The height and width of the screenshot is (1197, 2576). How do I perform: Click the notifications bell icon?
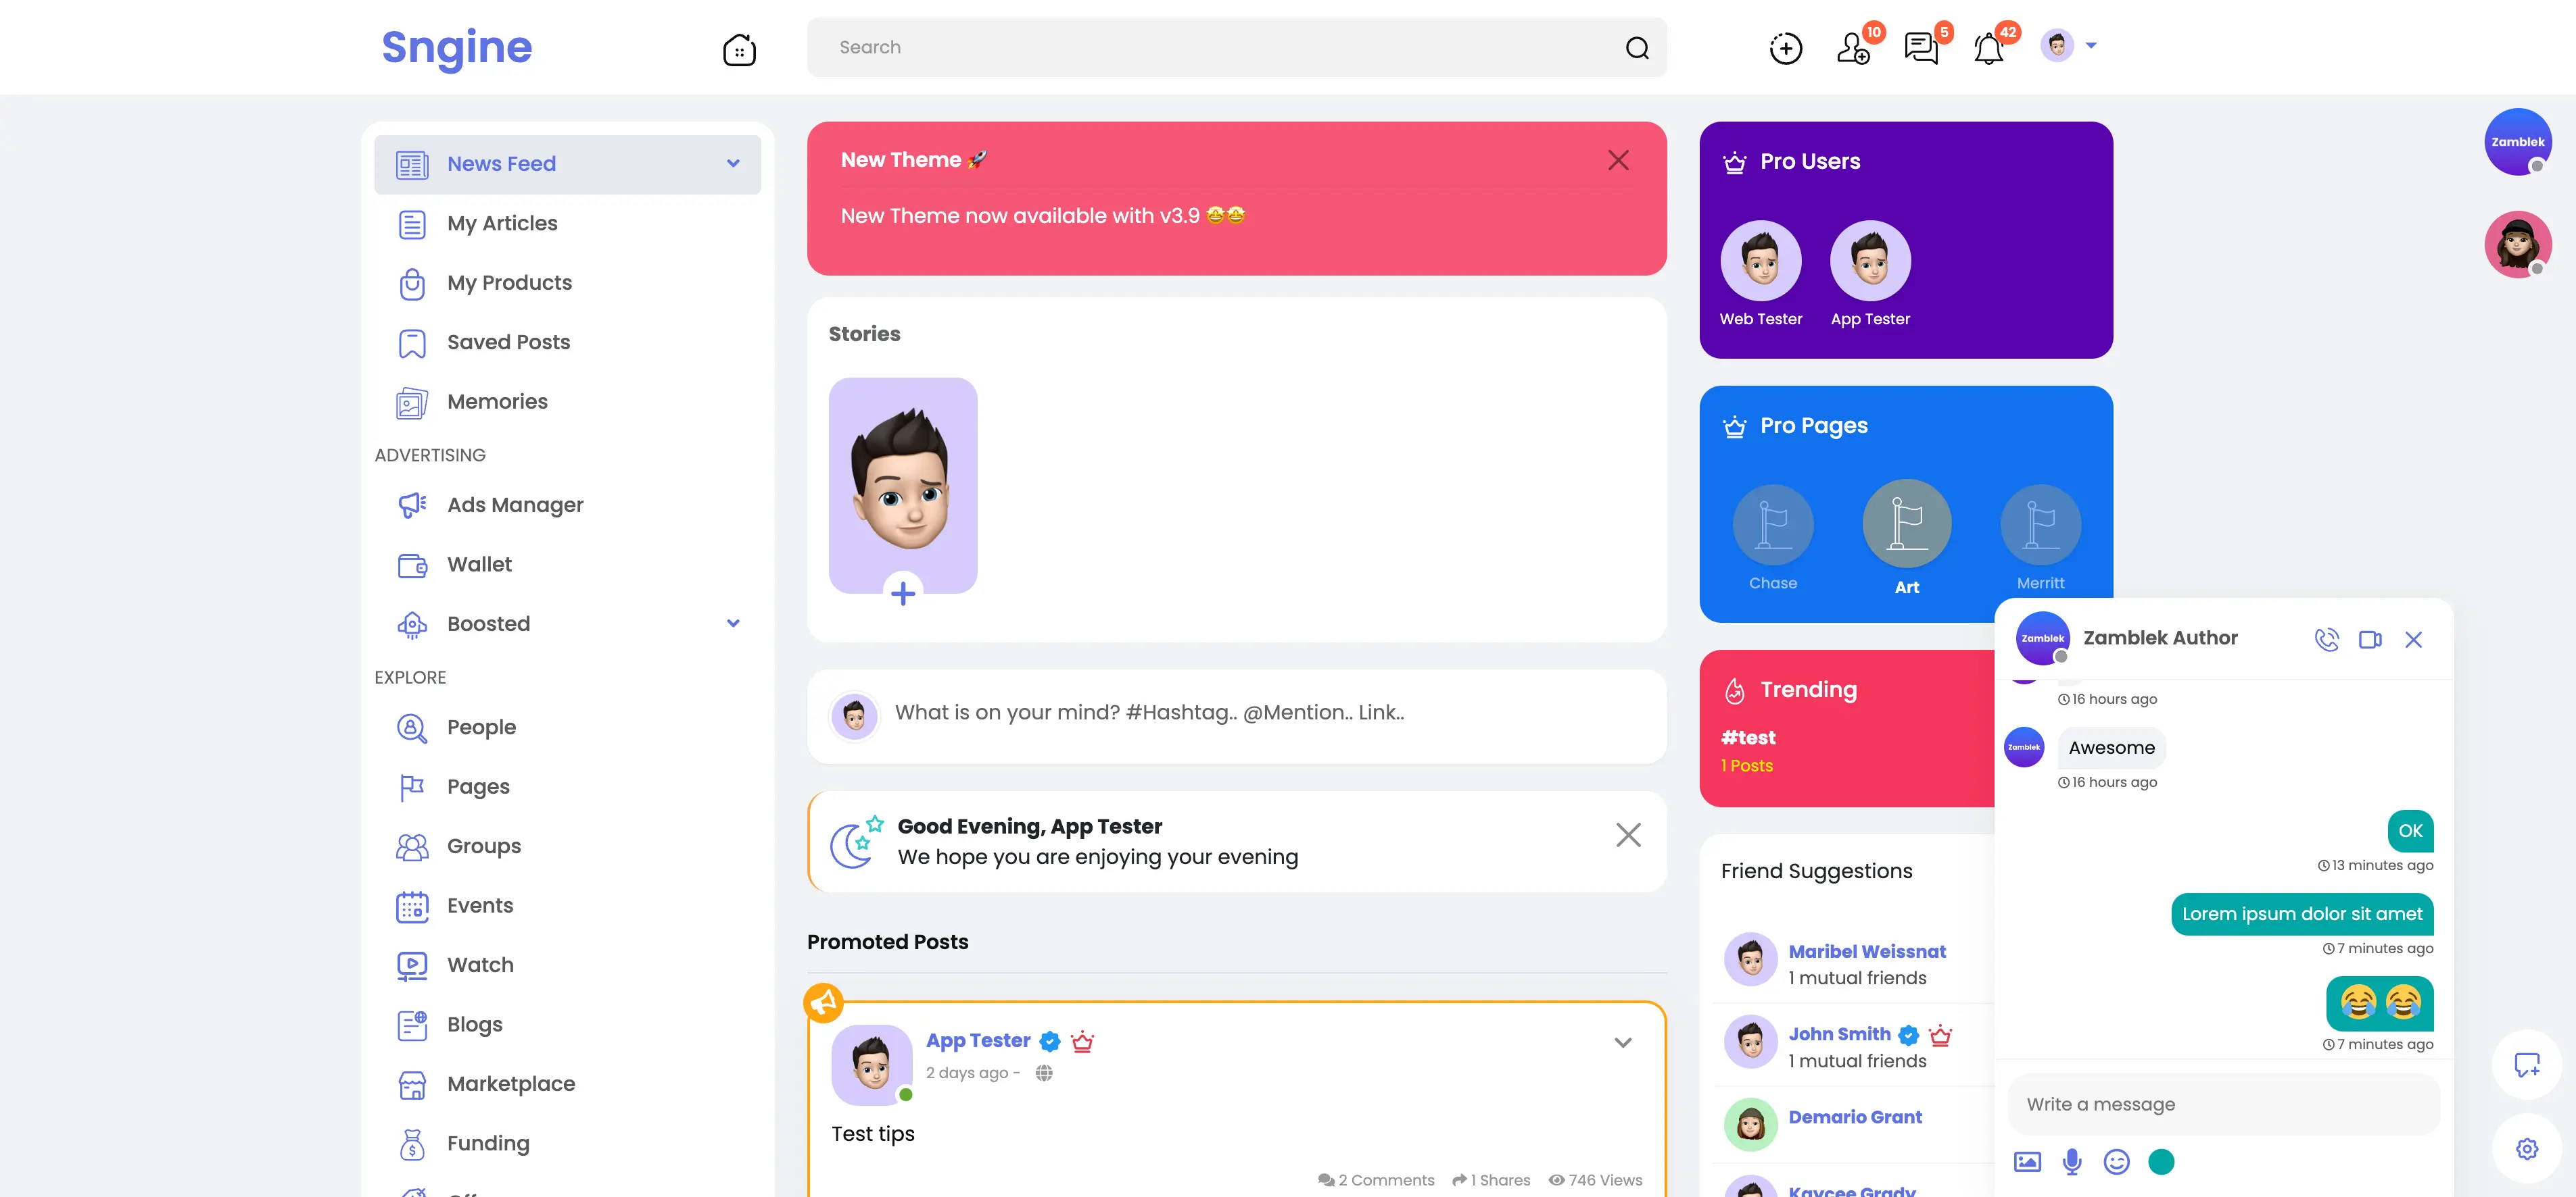[1988, 47]
